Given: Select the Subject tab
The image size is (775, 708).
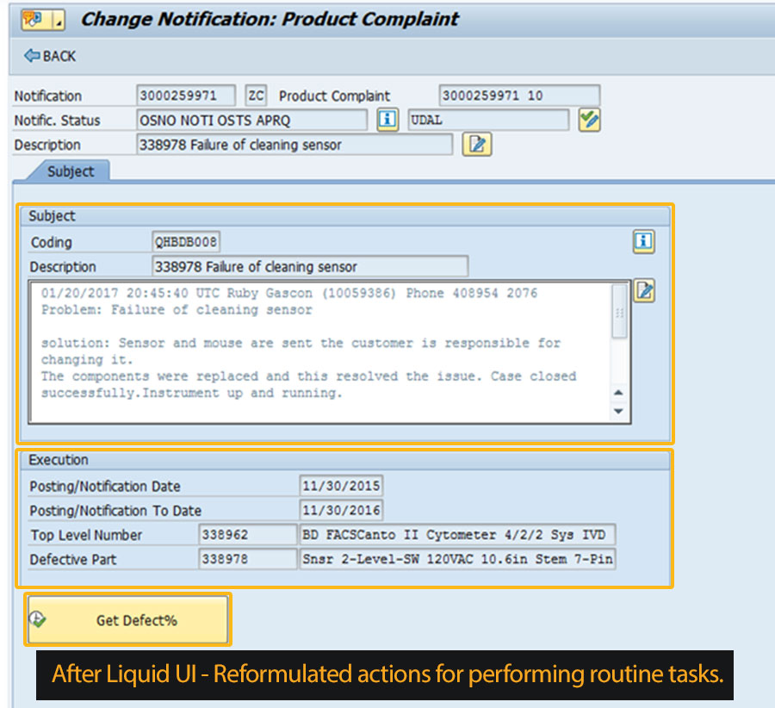Looking at the screenshot, I should [x=70, y=171].
